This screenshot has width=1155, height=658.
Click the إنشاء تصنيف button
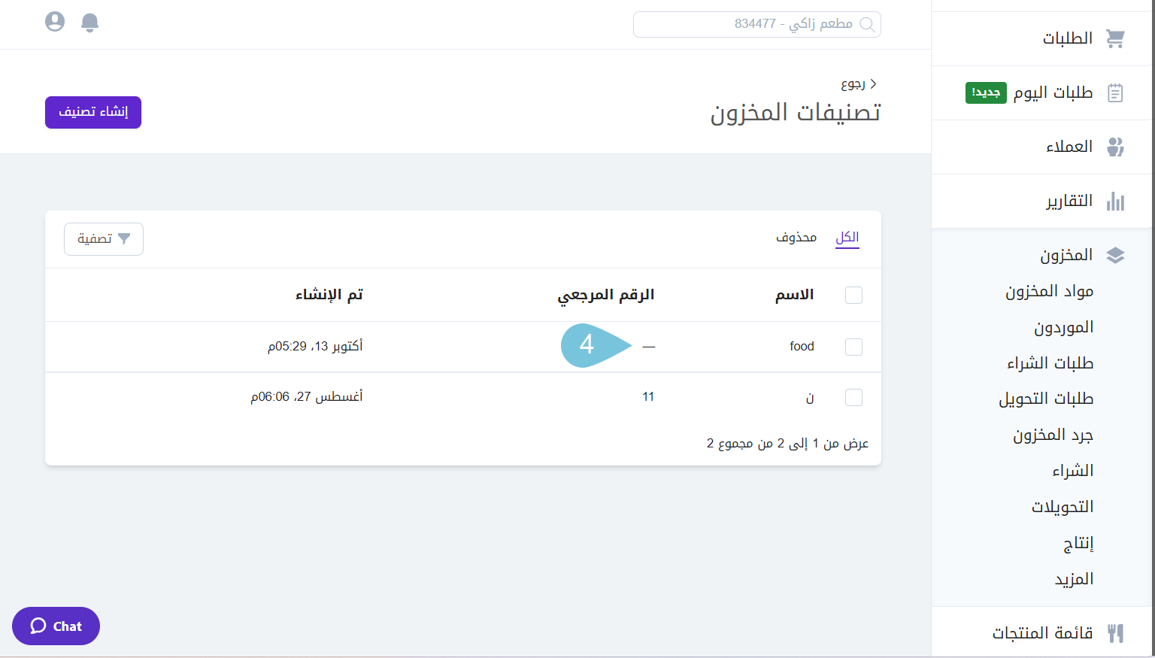point(93,112)
